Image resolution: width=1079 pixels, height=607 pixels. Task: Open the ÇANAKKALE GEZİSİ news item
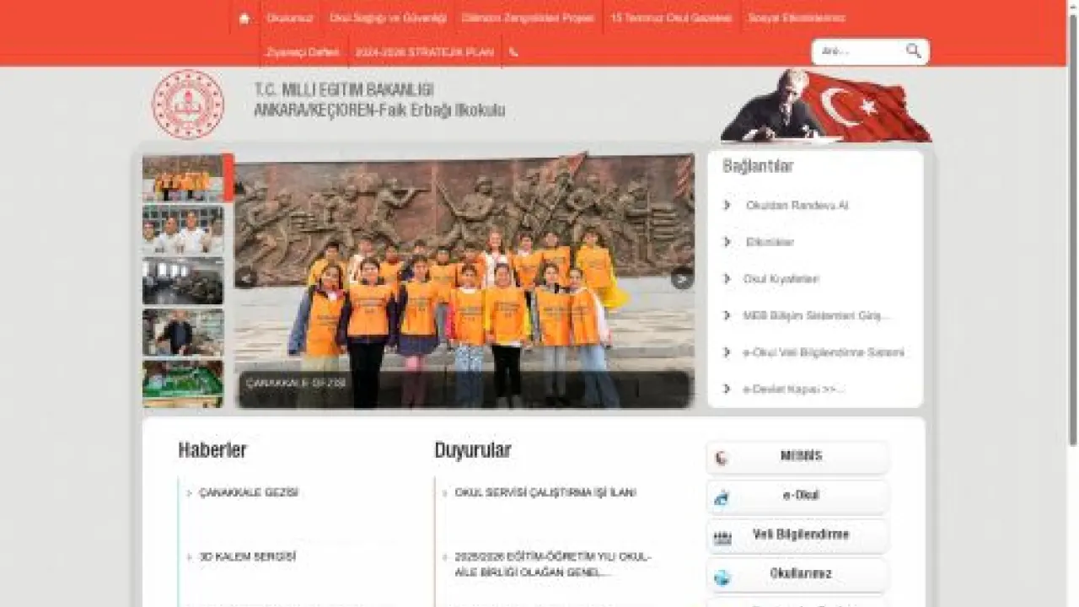(x=249, y=492)
